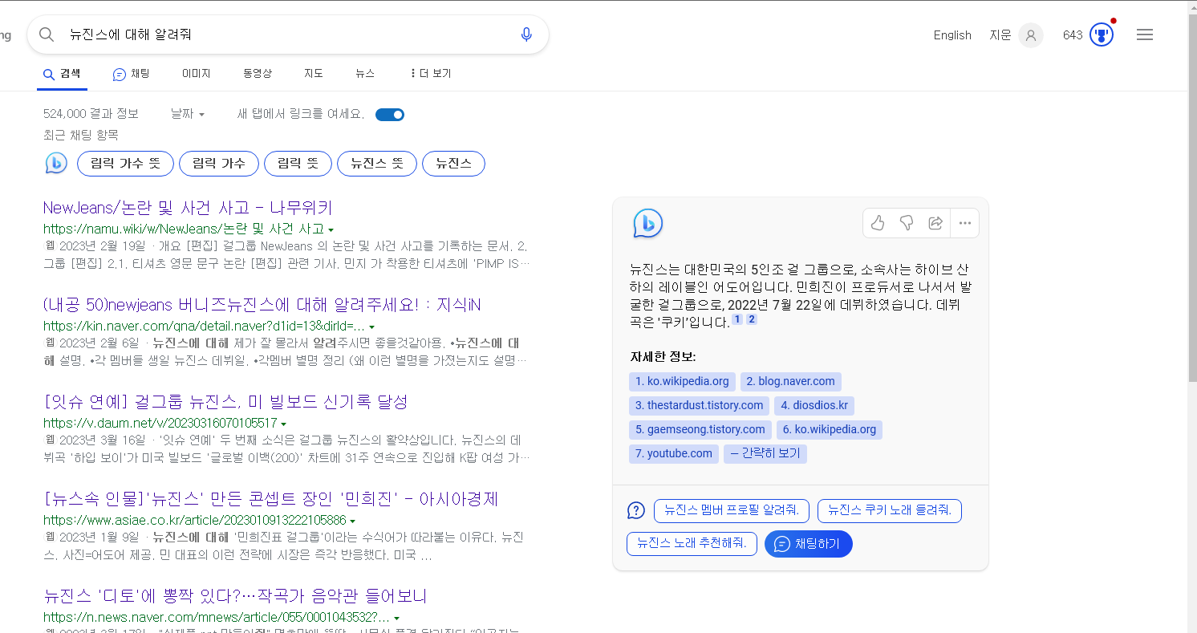Share the chat answer via share icon
Viewport: 1197px width, 633px height.
935,223
